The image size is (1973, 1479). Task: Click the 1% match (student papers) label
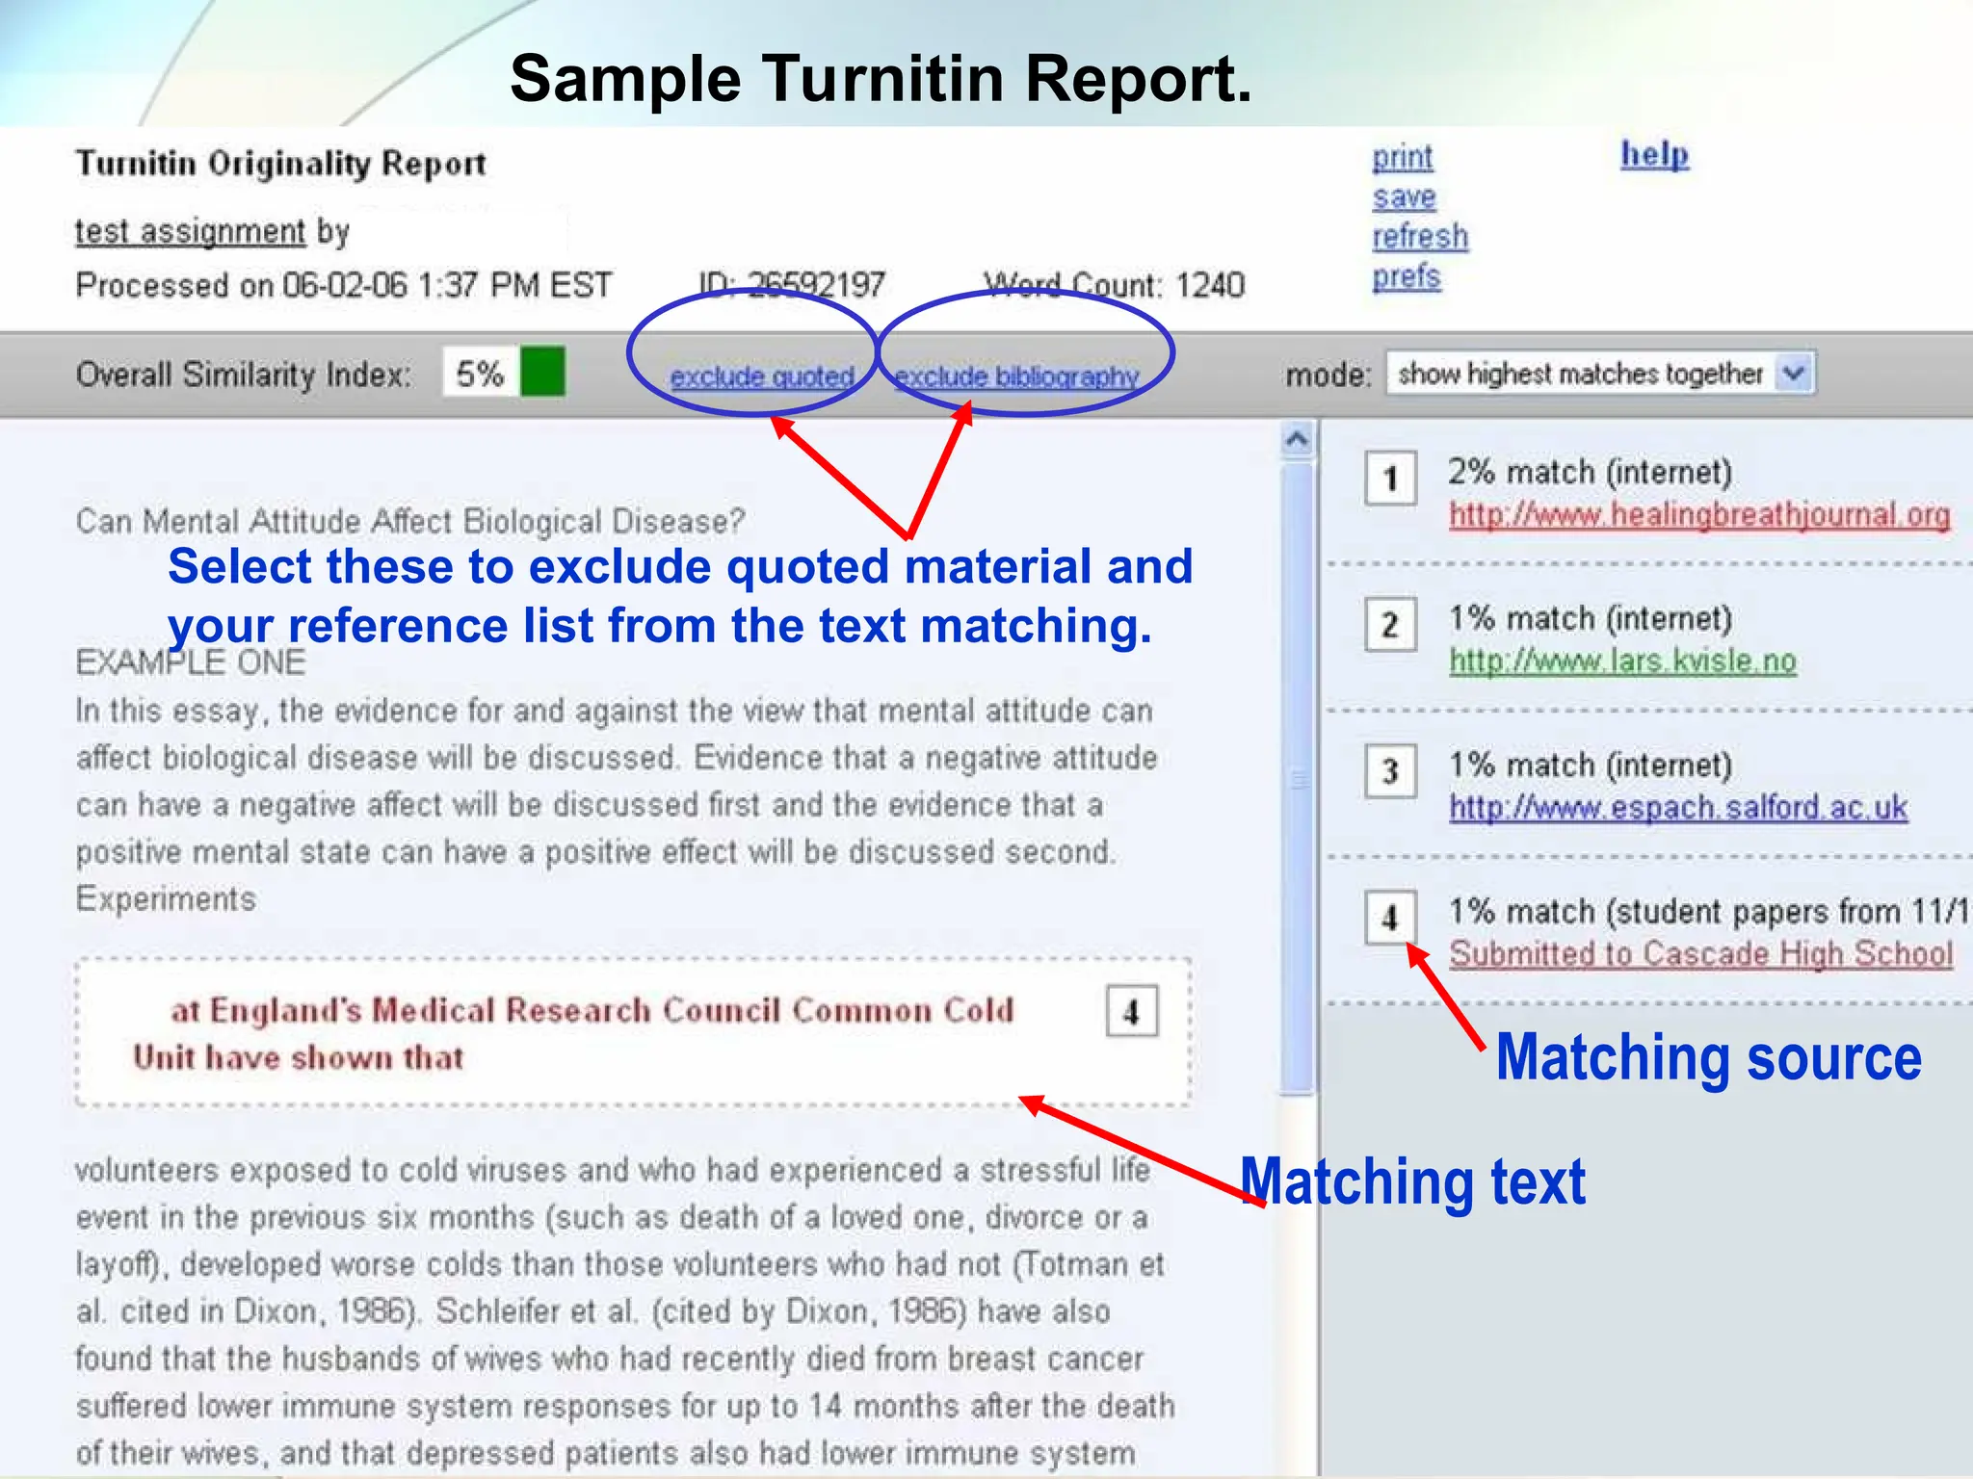(1710, 911)
